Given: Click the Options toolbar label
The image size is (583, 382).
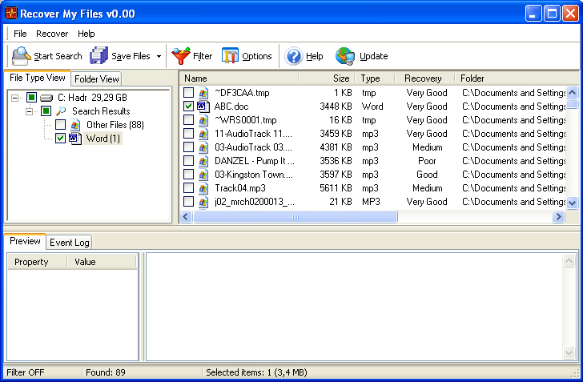Looking at the screenshot, I should click(257, 56).
